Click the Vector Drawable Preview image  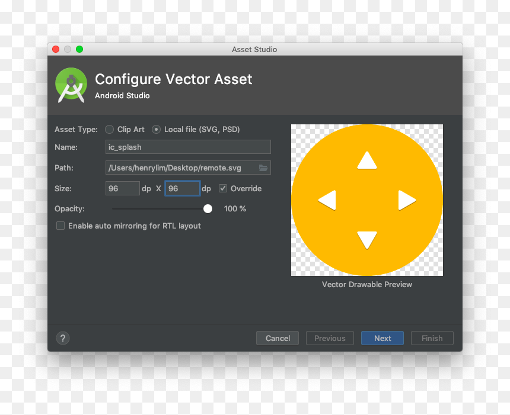(367, 200)
